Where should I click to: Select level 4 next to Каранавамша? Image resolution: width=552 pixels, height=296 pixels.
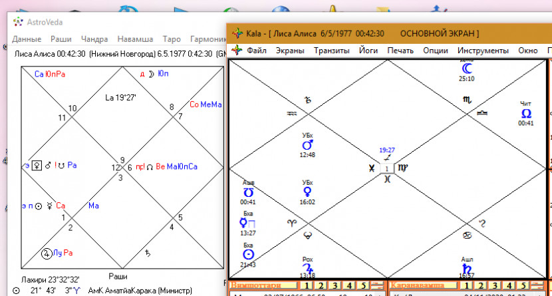click(x=509, y=285)
